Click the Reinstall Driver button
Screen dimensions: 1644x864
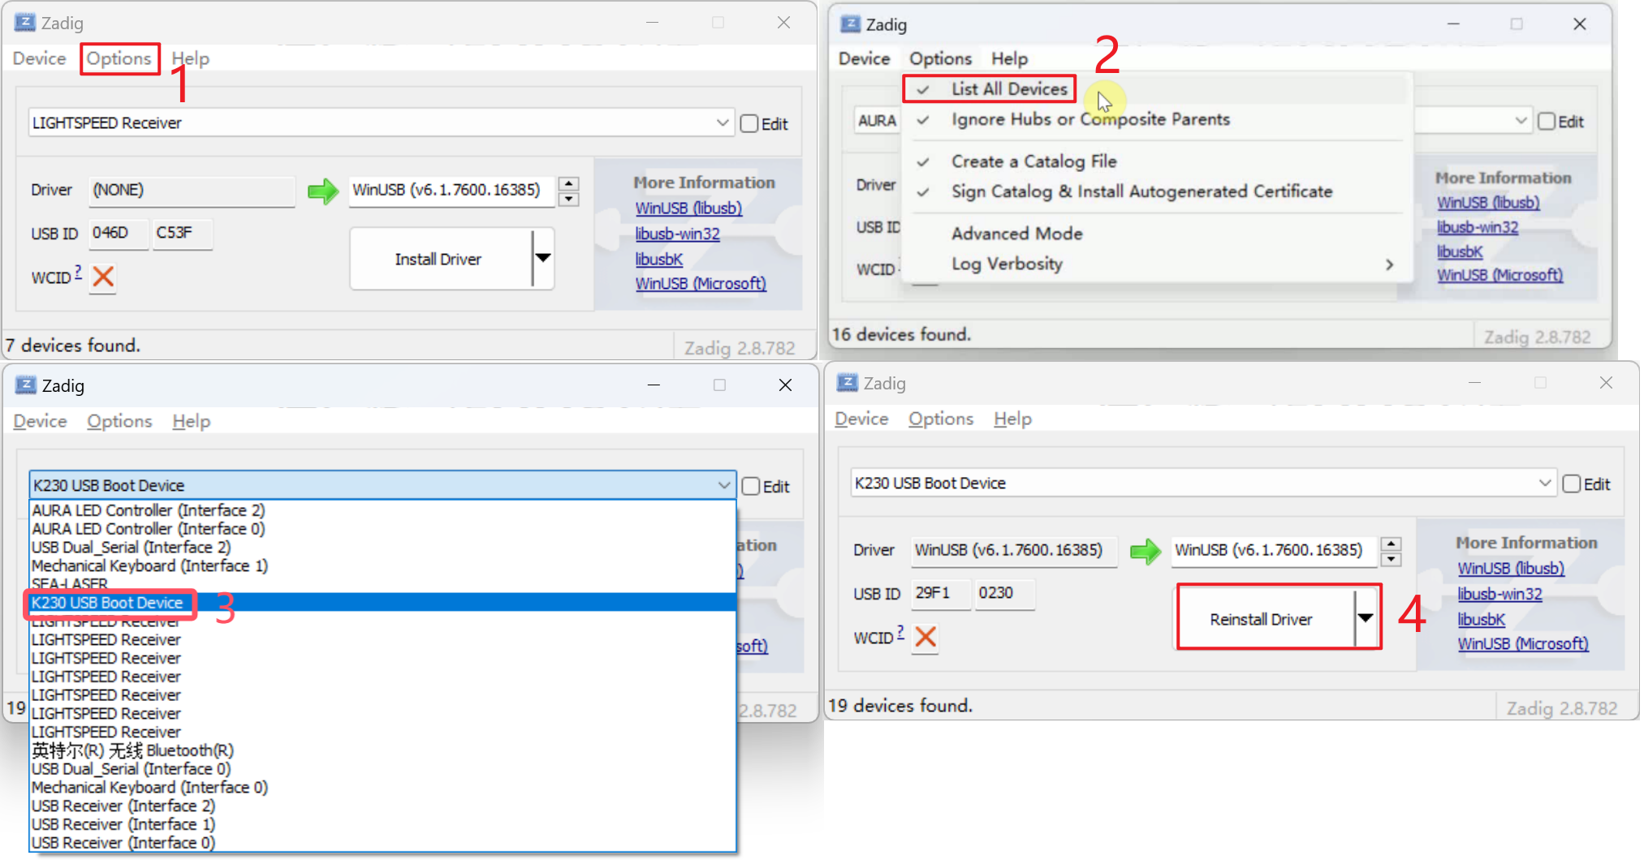[x=1266, y=618]
